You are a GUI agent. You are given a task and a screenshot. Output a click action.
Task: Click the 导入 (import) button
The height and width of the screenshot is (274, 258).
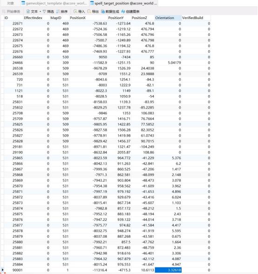79,12
